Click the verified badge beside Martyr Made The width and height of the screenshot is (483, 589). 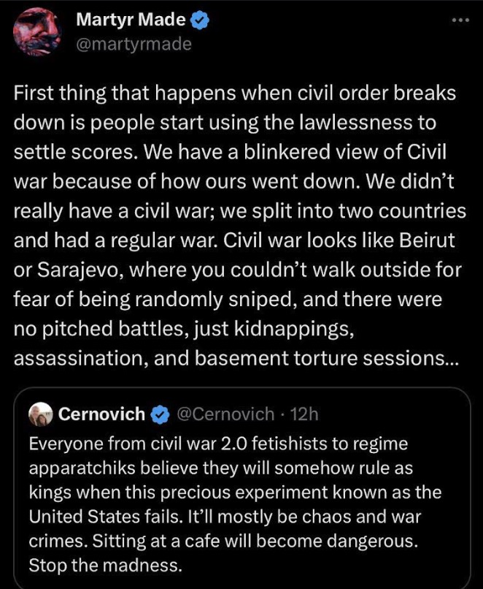coord(201,21)
